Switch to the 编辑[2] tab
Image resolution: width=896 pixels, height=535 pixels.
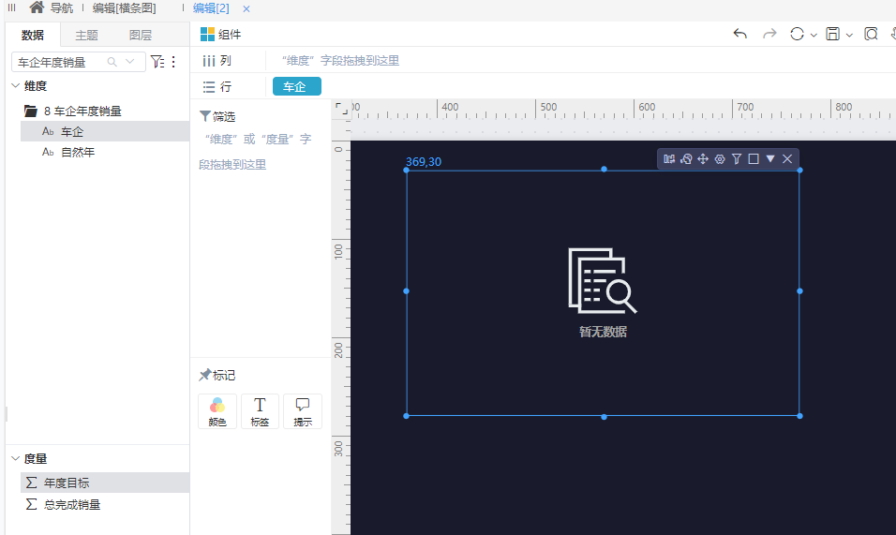(211, 8)
